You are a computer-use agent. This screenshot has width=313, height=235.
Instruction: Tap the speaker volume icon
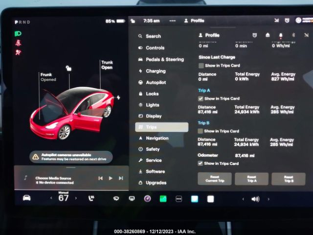(x=255, y=199)
